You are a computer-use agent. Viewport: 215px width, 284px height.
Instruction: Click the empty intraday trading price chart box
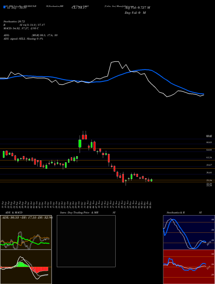coord(86,241)
